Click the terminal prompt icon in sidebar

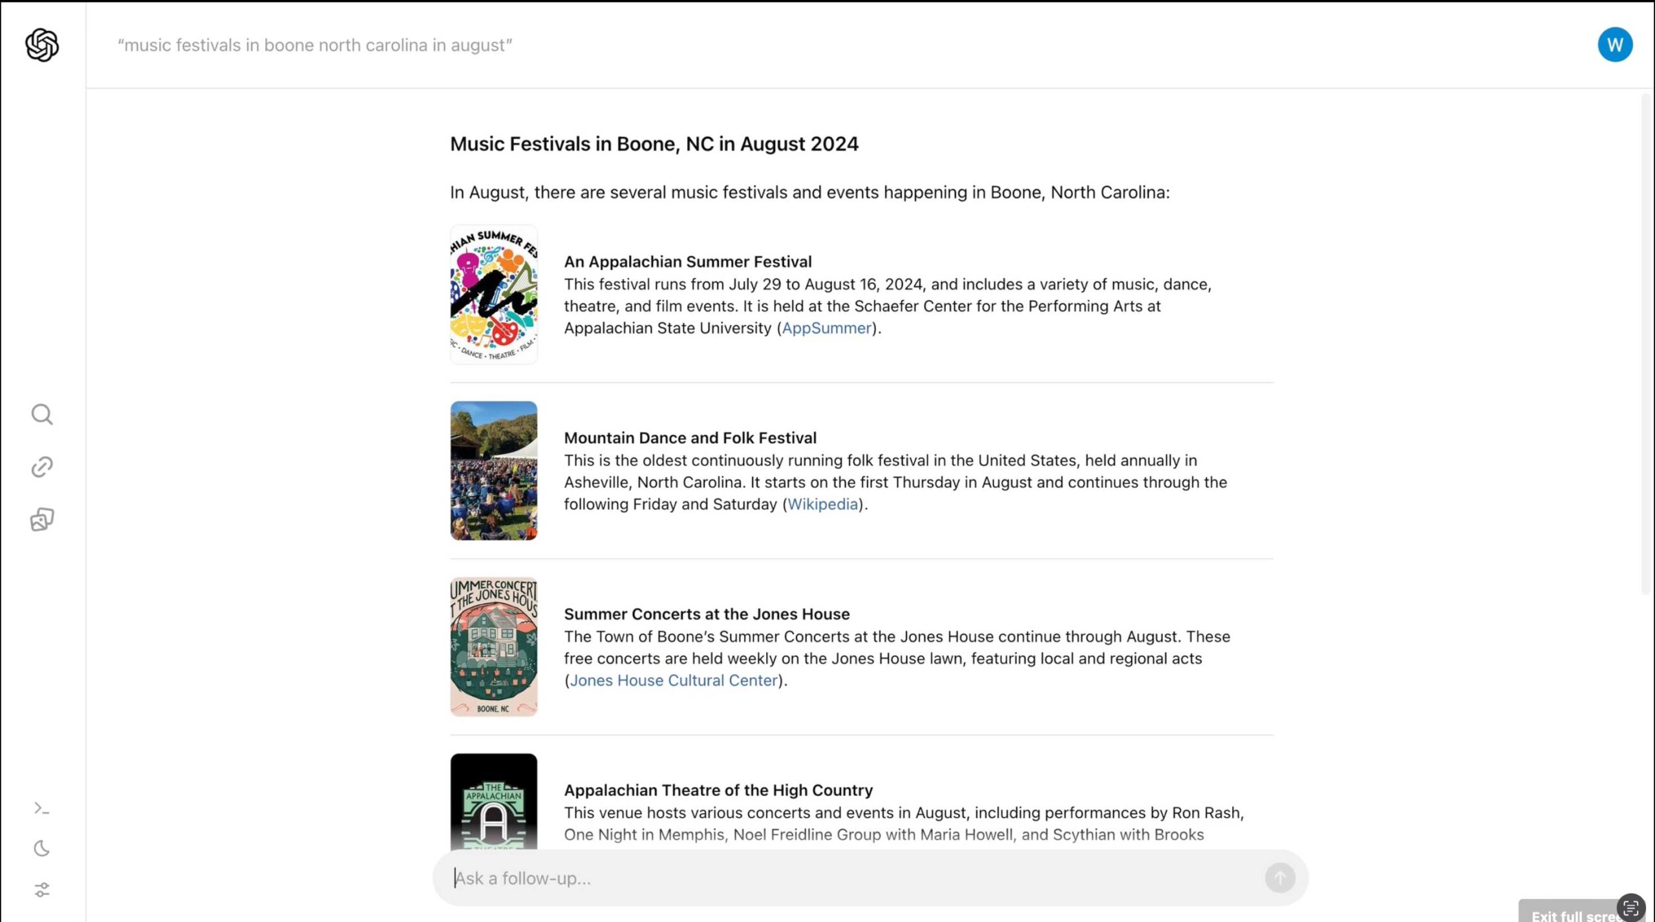pyautogui.click(x=42, y=808)
